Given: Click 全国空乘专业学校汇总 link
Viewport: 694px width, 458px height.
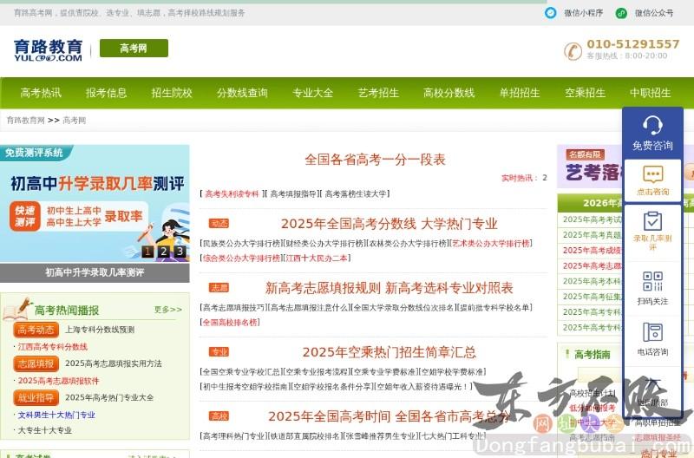Looking at the screenshot, I should 241,372.
